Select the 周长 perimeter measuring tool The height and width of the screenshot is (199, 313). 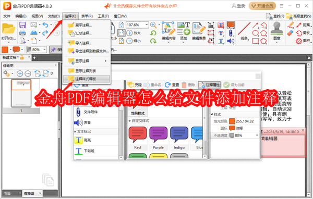304,33
